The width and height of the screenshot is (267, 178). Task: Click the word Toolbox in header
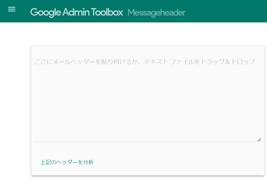(107, 12)
